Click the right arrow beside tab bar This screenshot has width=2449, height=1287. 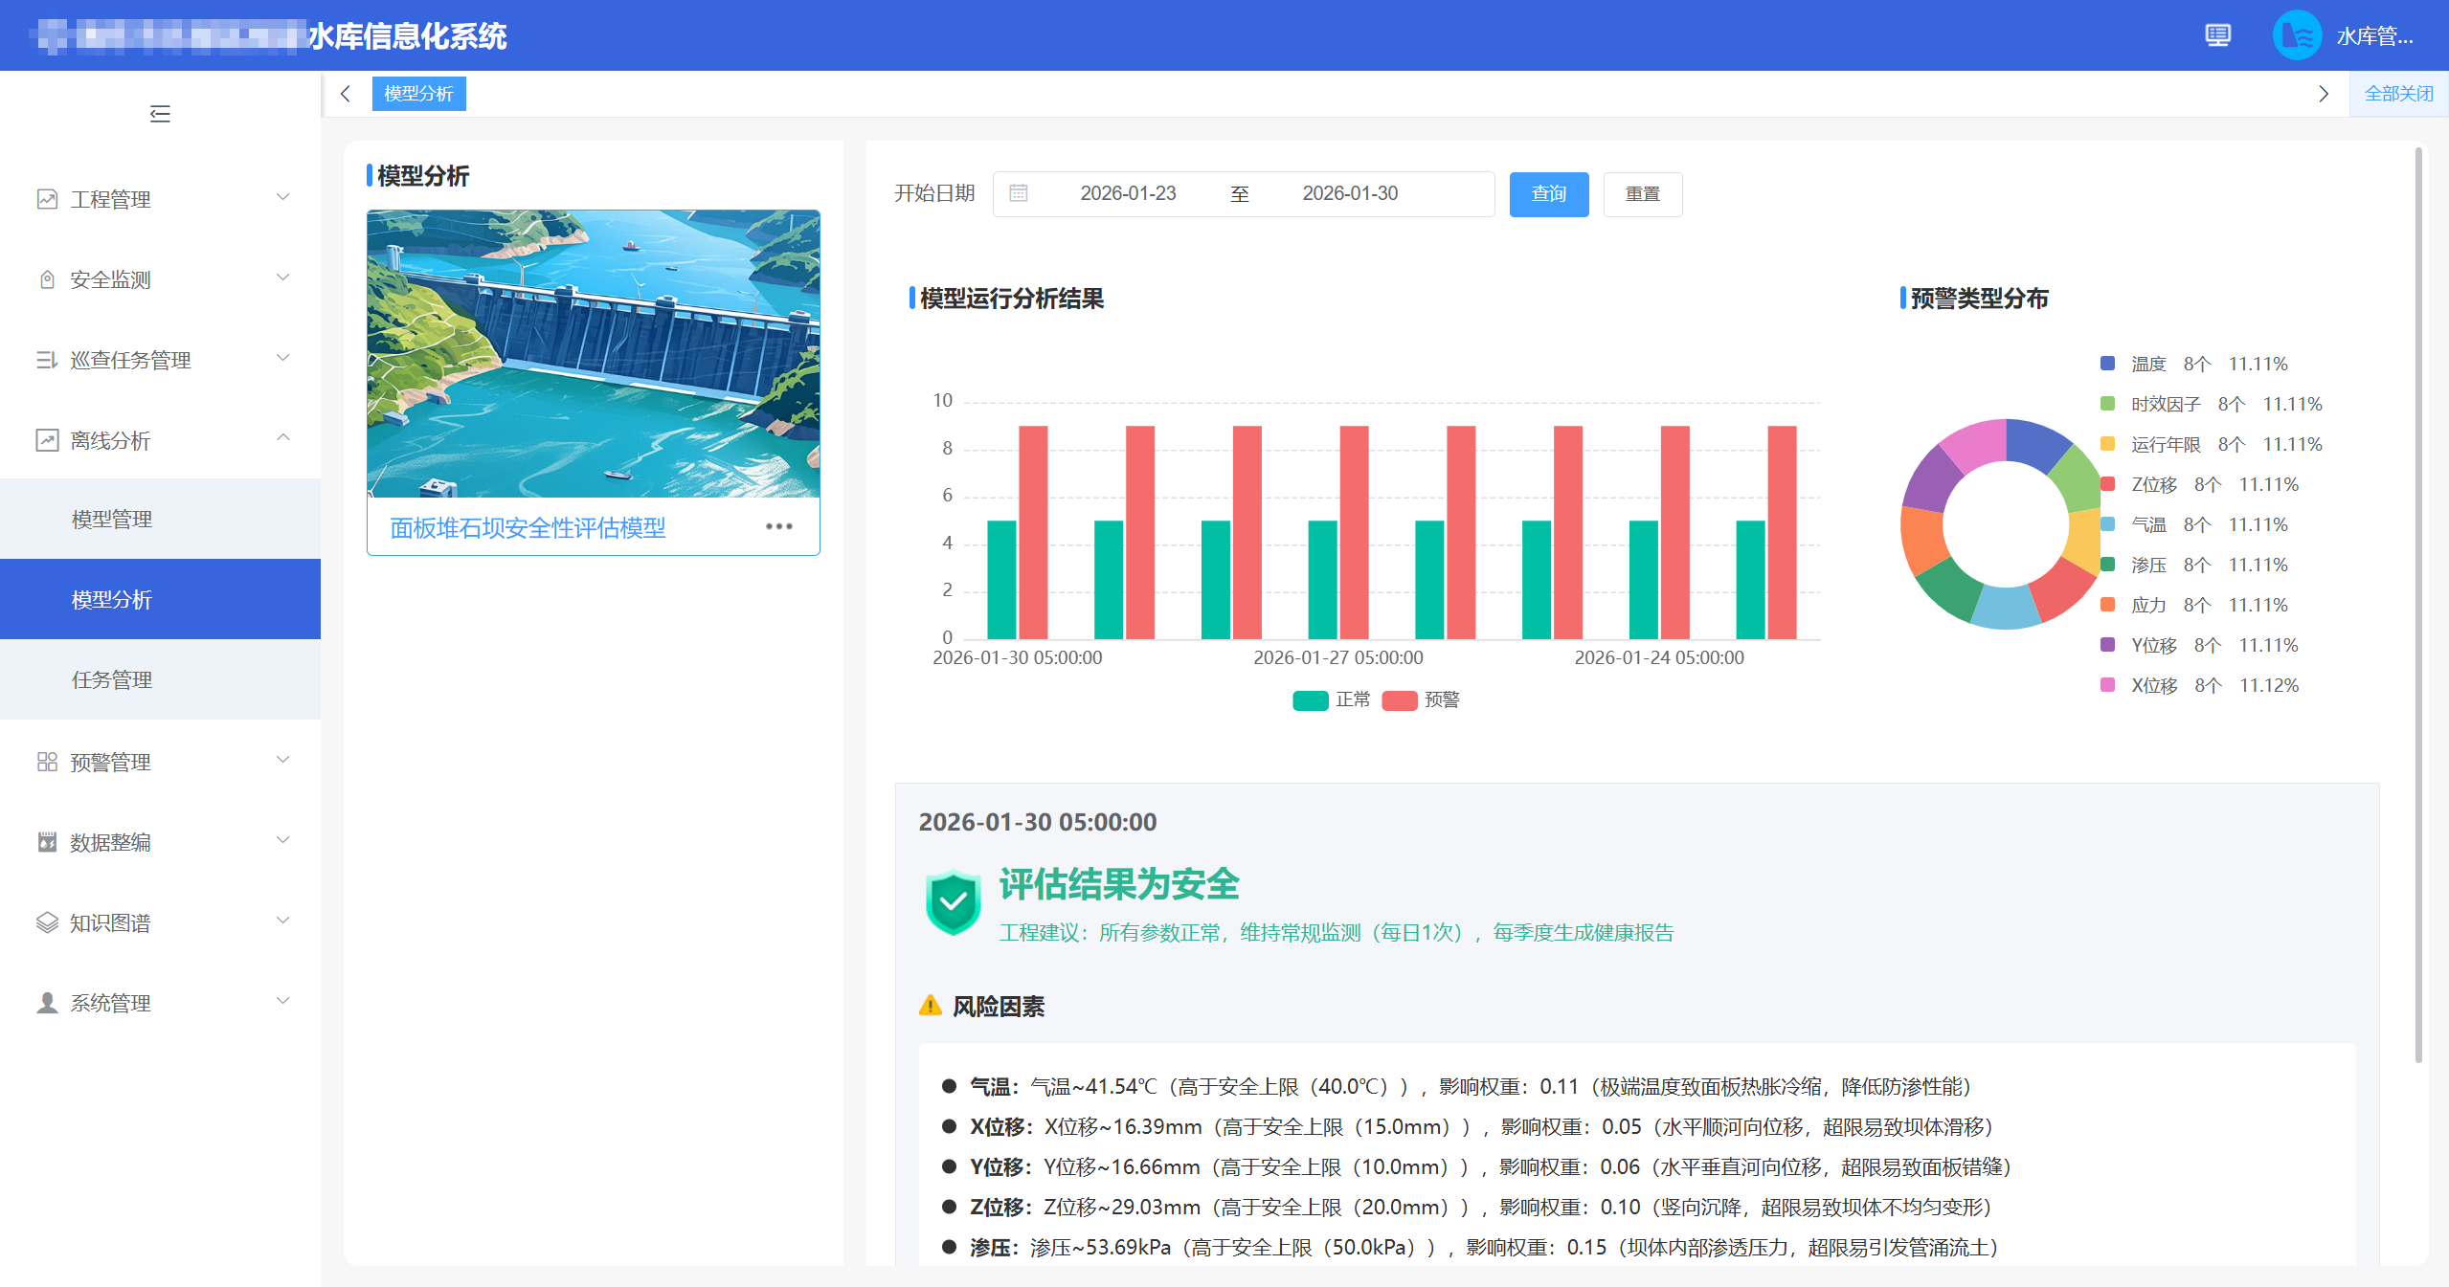point(2323,94)
